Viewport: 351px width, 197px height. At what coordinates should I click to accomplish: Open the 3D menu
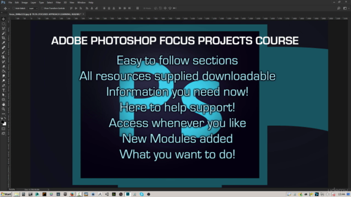click(x=65, y=2)
